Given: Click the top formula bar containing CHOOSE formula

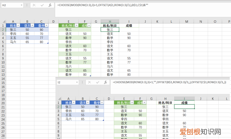Looking at the screenshot, I should 143,10.
